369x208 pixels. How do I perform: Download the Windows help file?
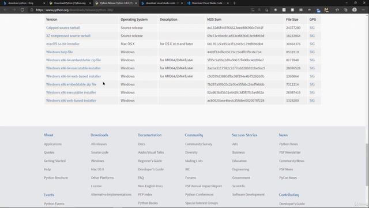59,52
